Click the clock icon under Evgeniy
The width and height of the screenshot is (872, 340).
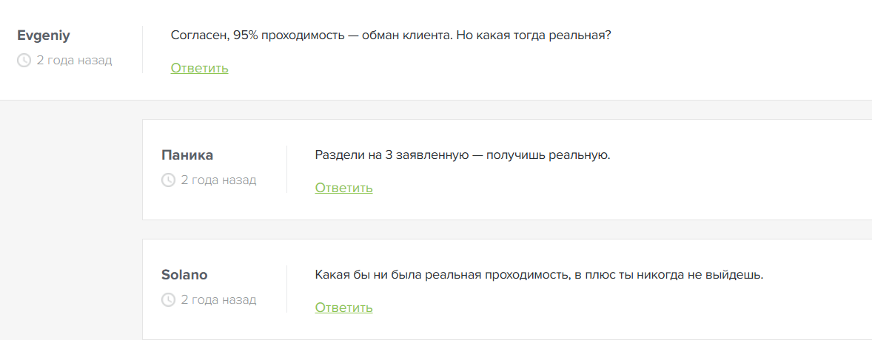pyautogui.click(x=24, y=60)
